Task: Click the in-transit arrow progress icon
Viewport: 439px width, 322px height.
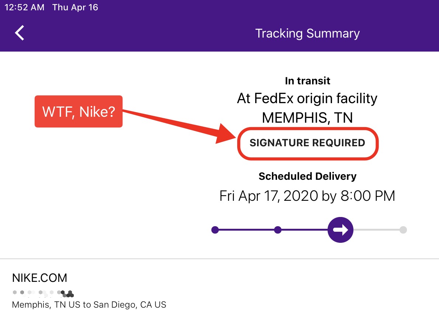Action: 341,230
